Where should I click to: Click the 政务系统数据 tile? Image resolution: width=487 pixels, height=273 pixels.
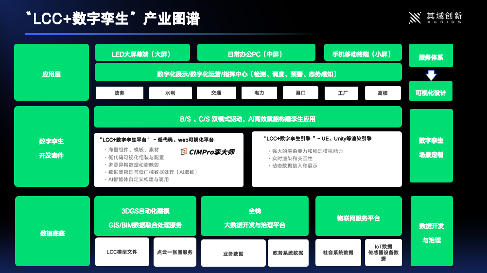[288, 253]
